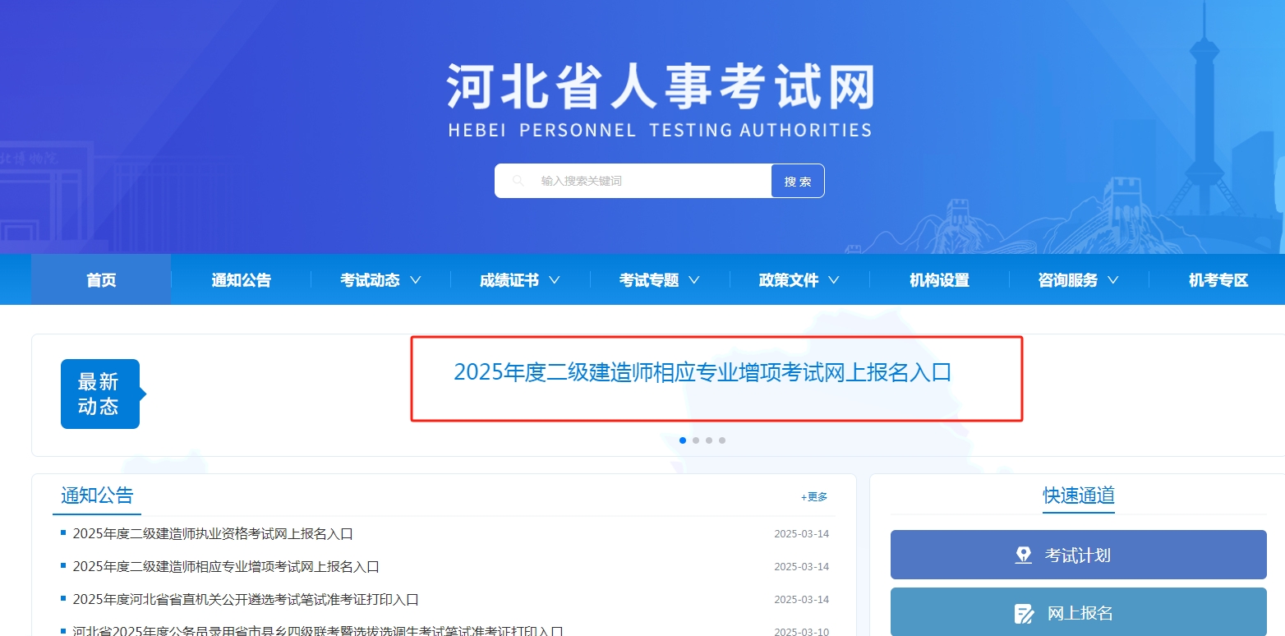Open the 考试动态 dropdown menu
The width and height of the screenshot is (1285, 636).
pyautogui.click(x=371, y=279)
